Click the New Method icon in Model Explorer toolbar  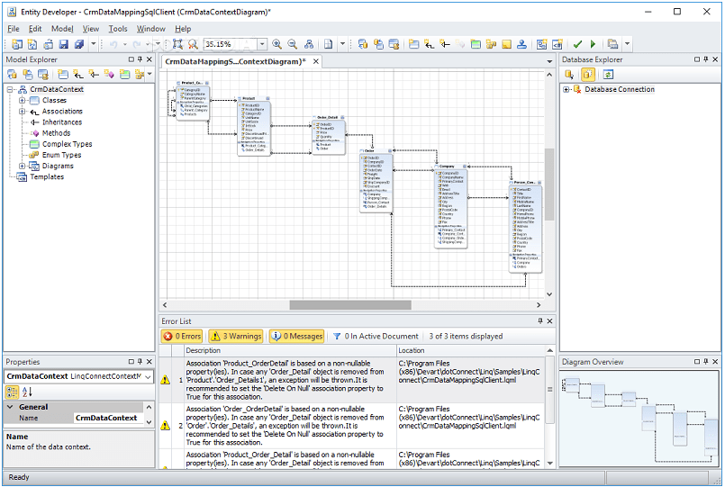pyautogui.click(x=109, y=75)
